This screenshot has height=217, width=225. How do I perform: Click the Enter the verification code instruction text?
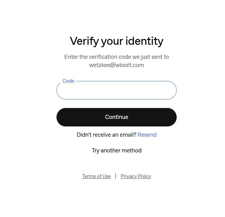click(x=116, y=57)
